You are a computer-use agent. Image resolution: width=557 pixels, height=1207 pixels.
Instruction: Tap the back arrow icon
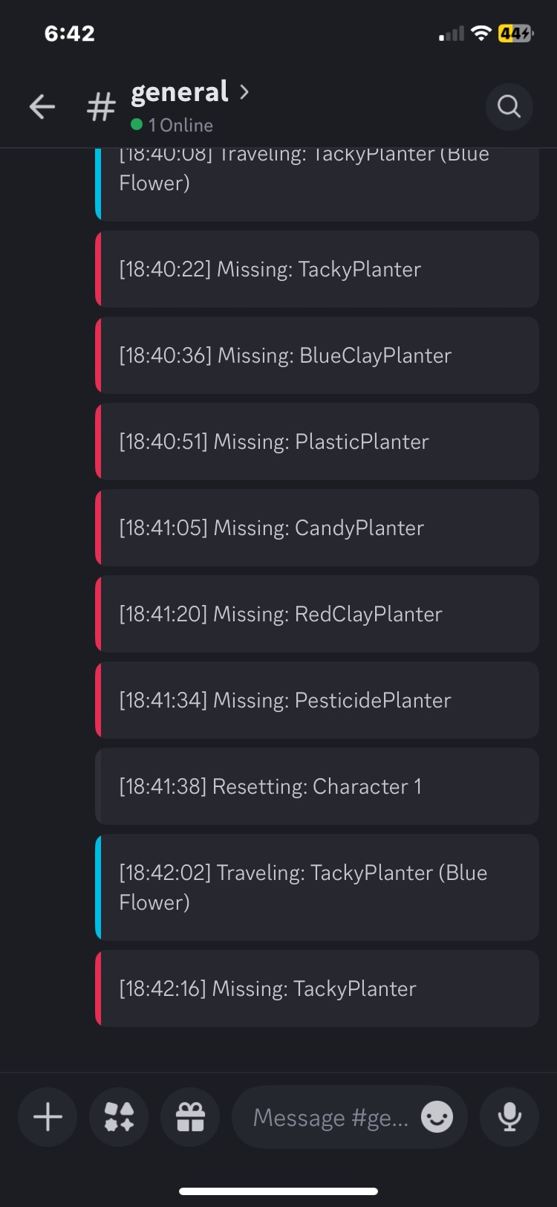(42, 107)
